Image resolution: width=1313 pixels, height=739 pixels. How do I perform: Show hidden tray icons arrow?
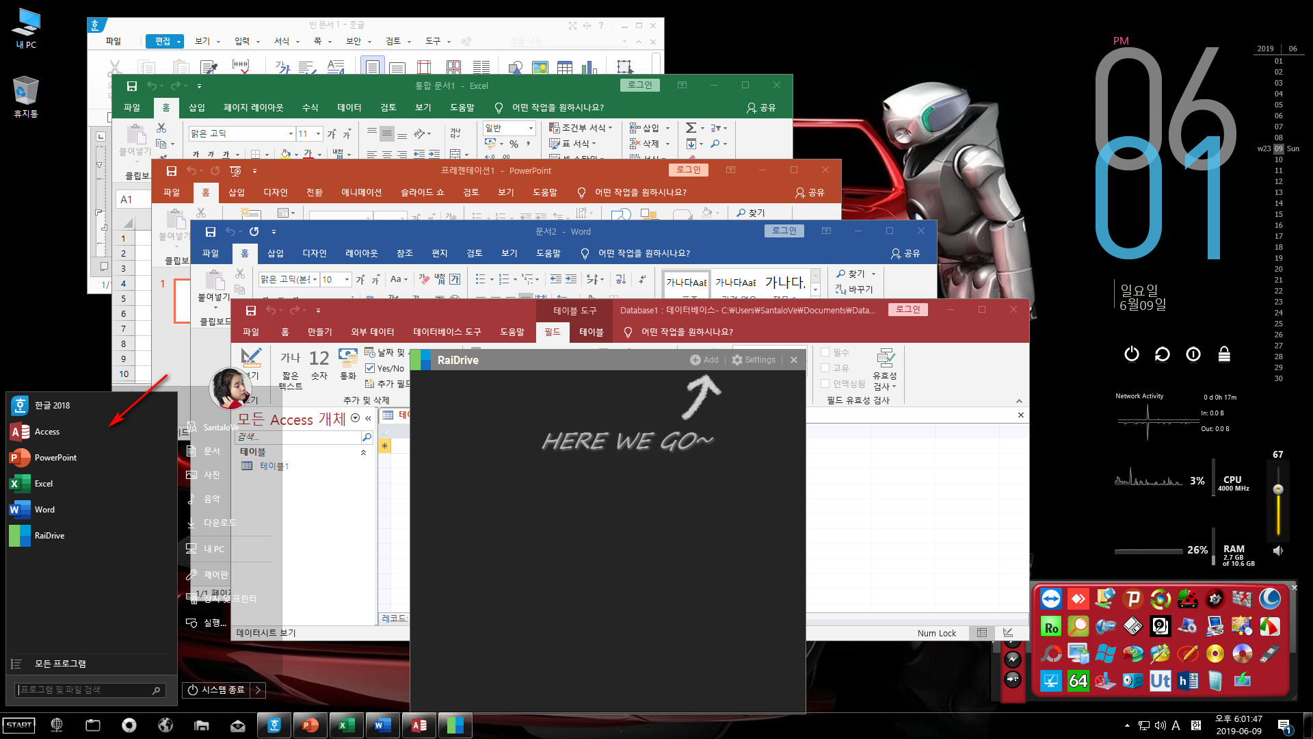point(1127,725)
